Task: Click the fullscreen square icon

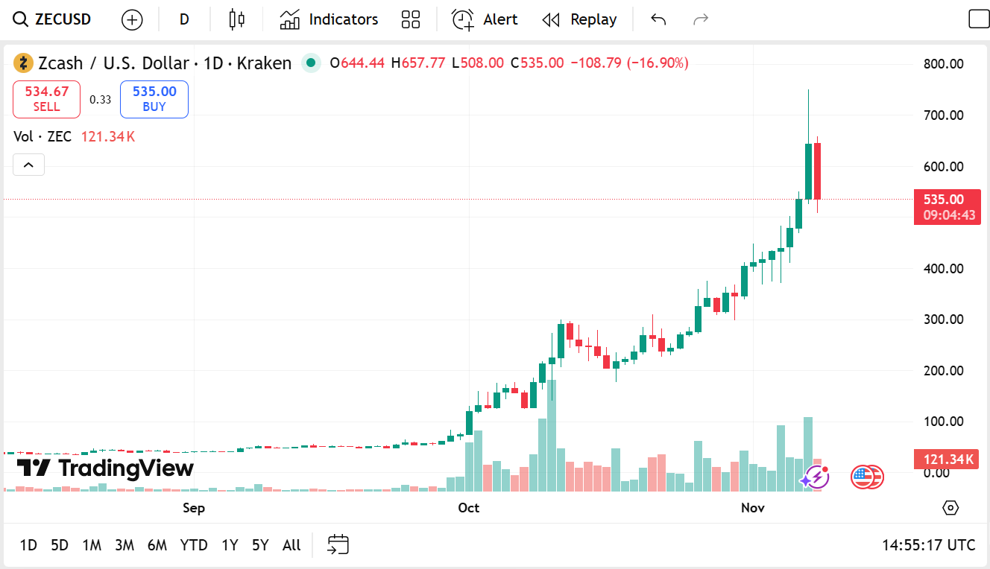Action: [x=978, y=19]
